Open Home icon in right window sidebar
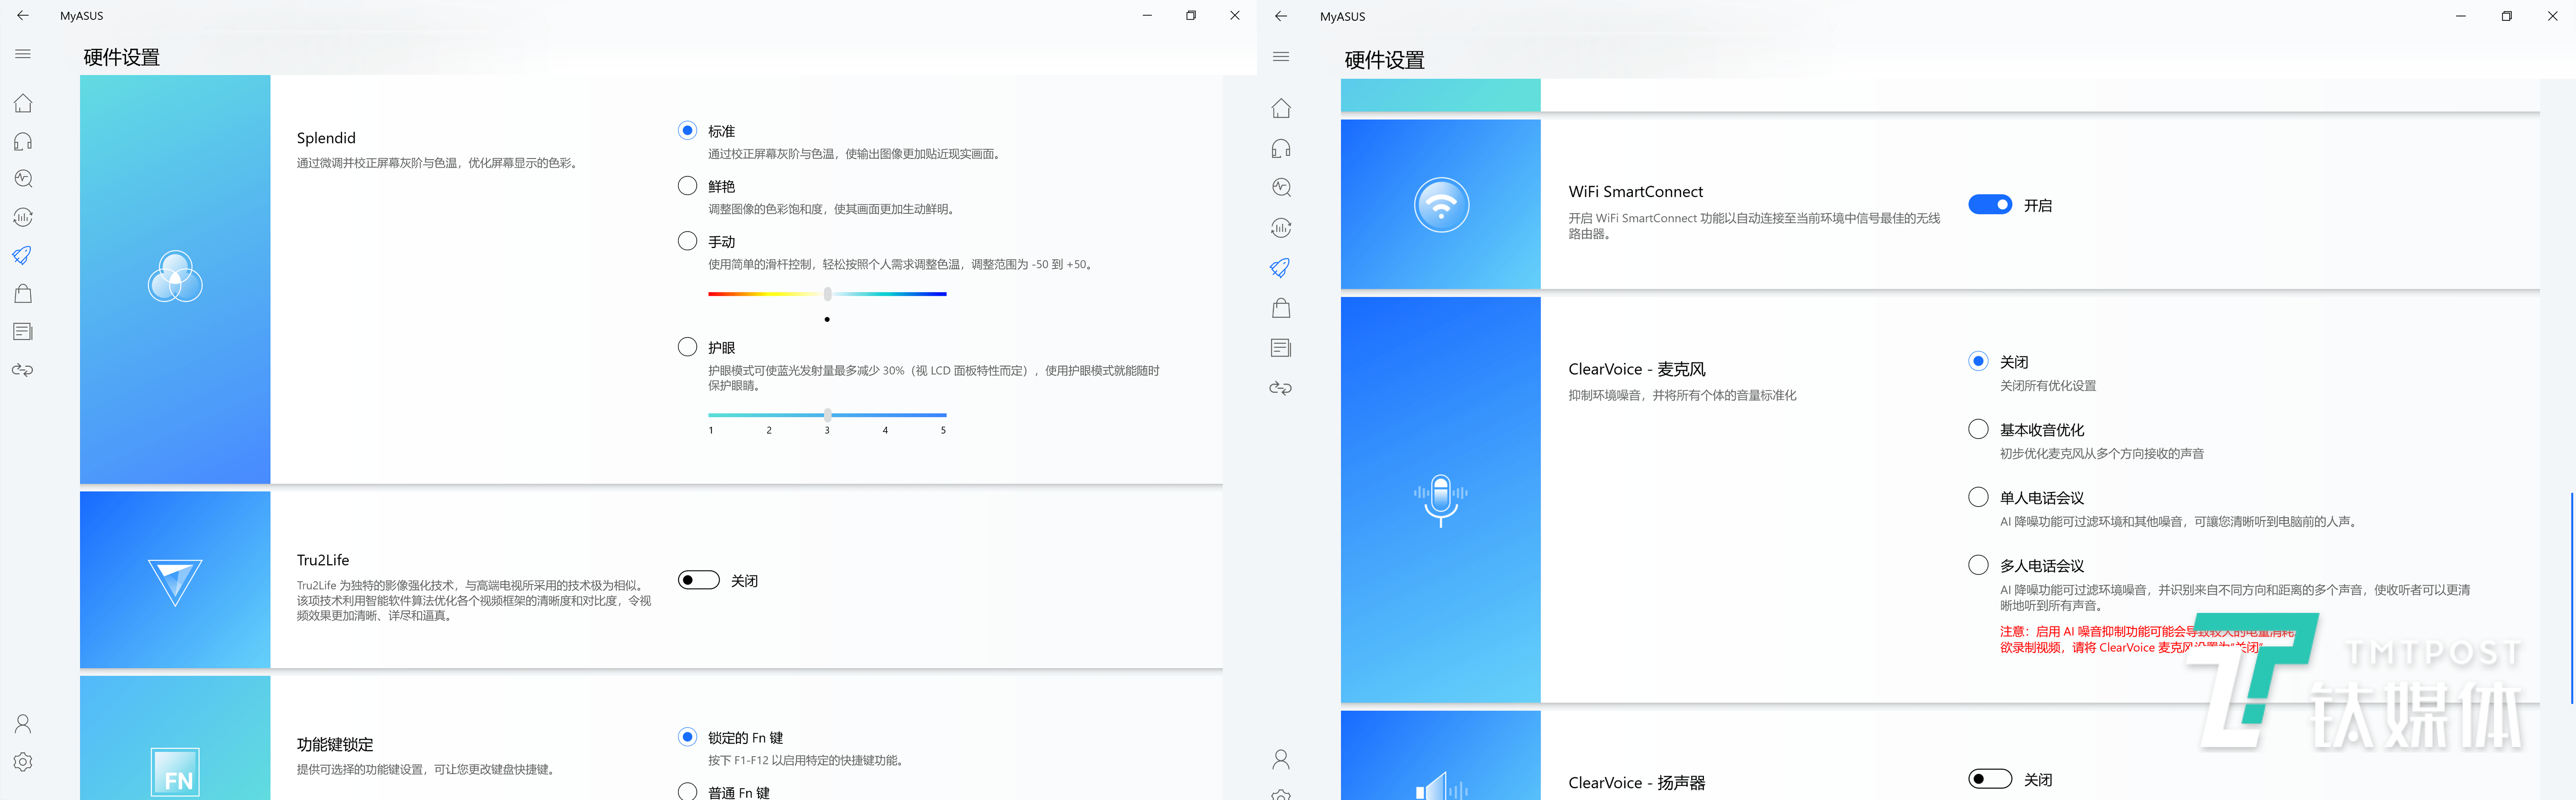 (1281, 108)
